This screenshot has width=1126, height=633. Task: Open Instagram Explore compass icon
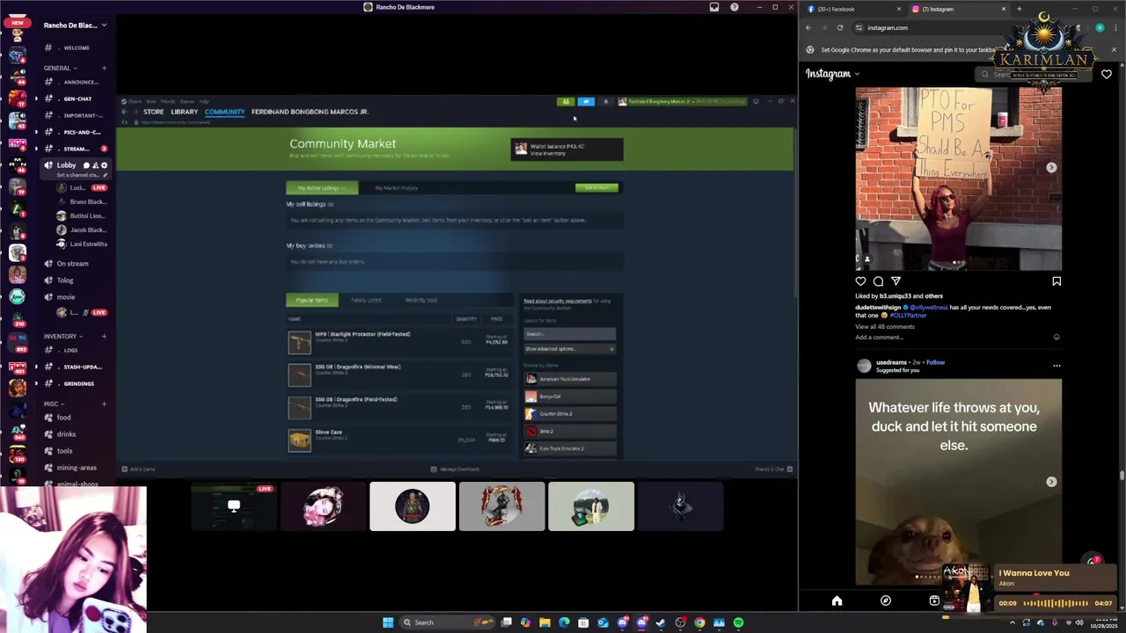coord(886,600)
